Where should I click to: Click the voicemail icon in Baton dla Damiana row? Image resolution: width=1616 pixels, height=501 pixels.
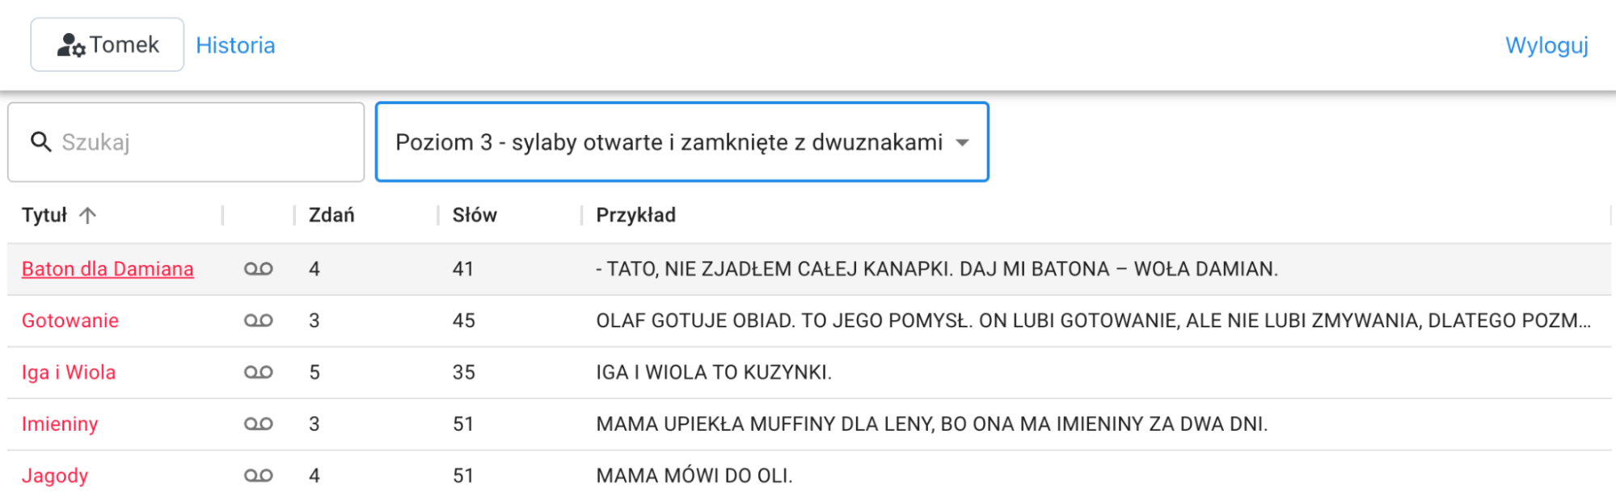click(x=259, y=269)
